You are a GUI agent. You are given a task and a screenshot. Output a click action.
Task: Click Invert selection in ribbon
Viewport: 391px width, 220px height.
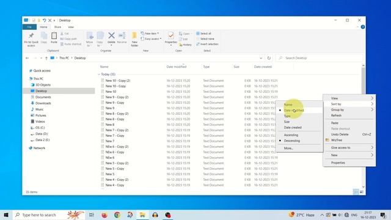pos(207,44)
